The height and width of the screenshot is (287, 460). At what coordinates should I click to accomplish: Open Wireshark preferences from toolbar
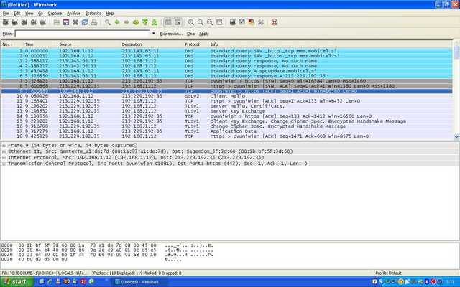point(261,22)
